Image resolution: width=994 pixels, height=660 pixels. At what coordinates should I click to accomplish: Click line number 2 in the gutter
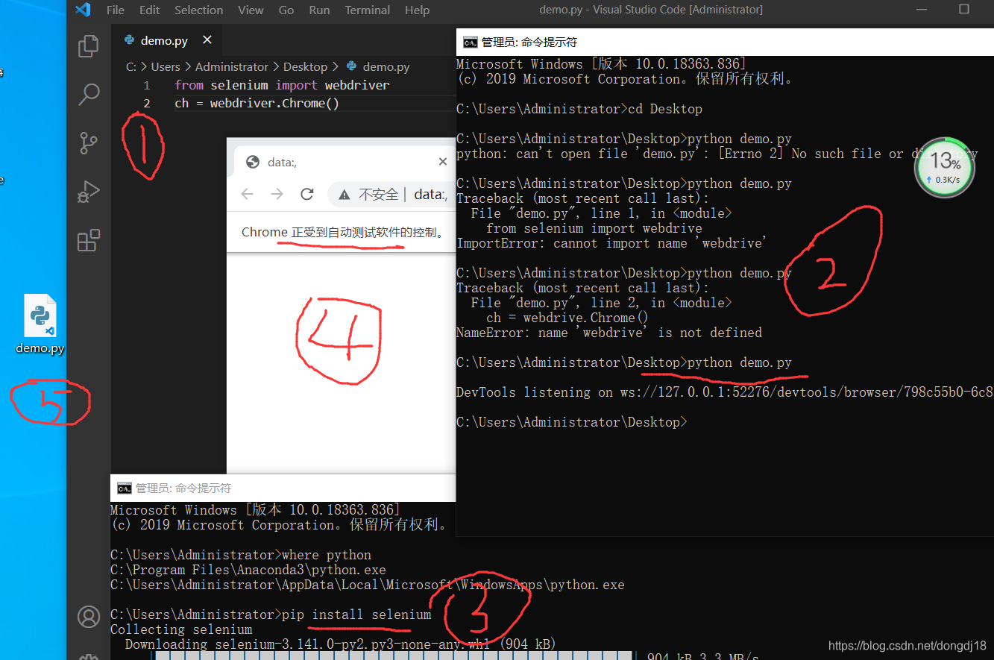[x=147, y=103]
